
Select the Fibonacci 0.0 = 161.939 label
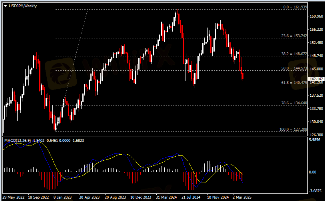[295, 7]
